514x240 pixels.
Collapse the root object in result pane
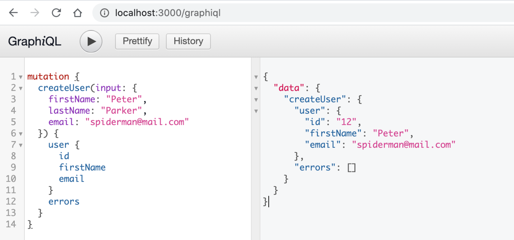256,77
